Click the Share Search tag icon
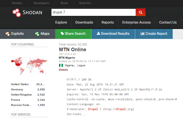This screenshot has height=118, width=183. click(62, 33)
